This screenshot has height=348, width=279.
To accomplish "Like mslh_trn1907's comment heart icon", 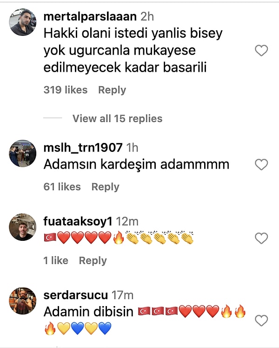I will pyautogui.click(x=261, y=164).
